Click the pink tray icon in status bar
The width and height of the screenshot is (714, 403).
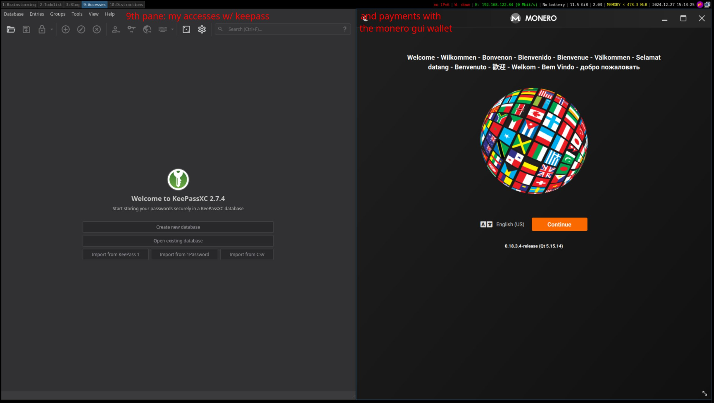point(700,4)
